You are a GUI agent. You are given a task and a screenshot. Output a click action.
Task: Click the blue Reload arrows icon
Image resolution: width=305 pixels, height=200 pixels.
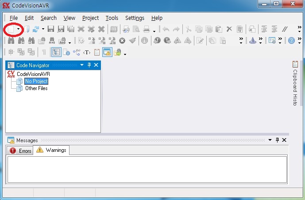coord(36,29)
